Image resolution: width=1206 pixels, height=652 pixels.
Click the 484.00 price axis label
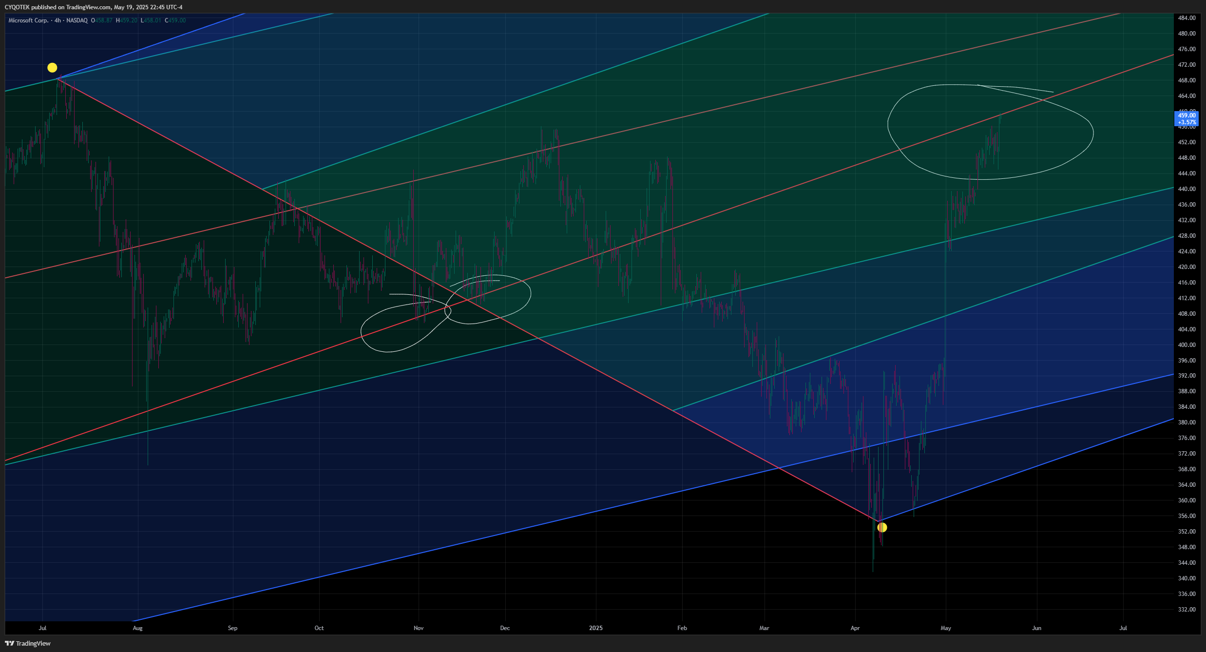pos(1187,18)
